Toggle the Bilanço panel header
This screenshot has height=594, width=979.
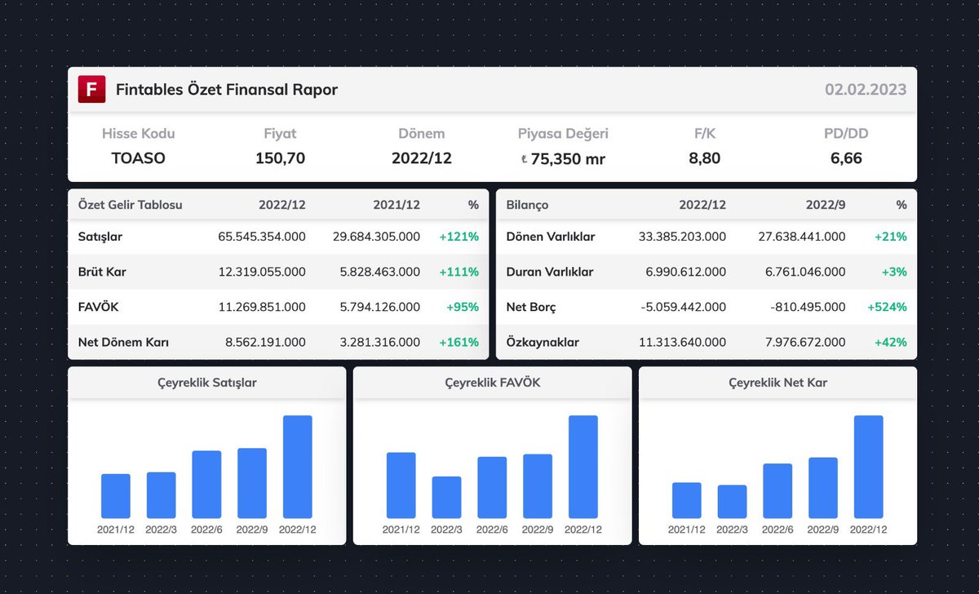[x=528, y=205]
